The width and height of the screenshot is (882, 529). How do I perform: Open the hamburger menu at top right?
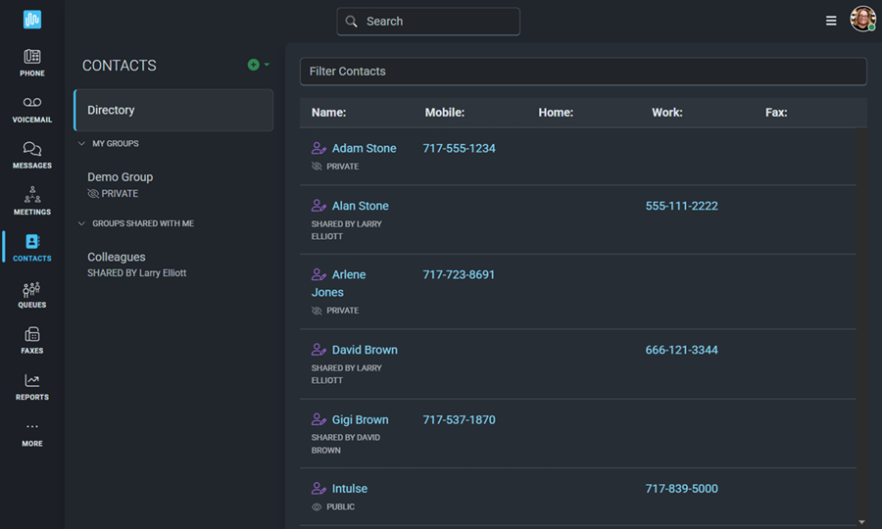click(831, 21)
